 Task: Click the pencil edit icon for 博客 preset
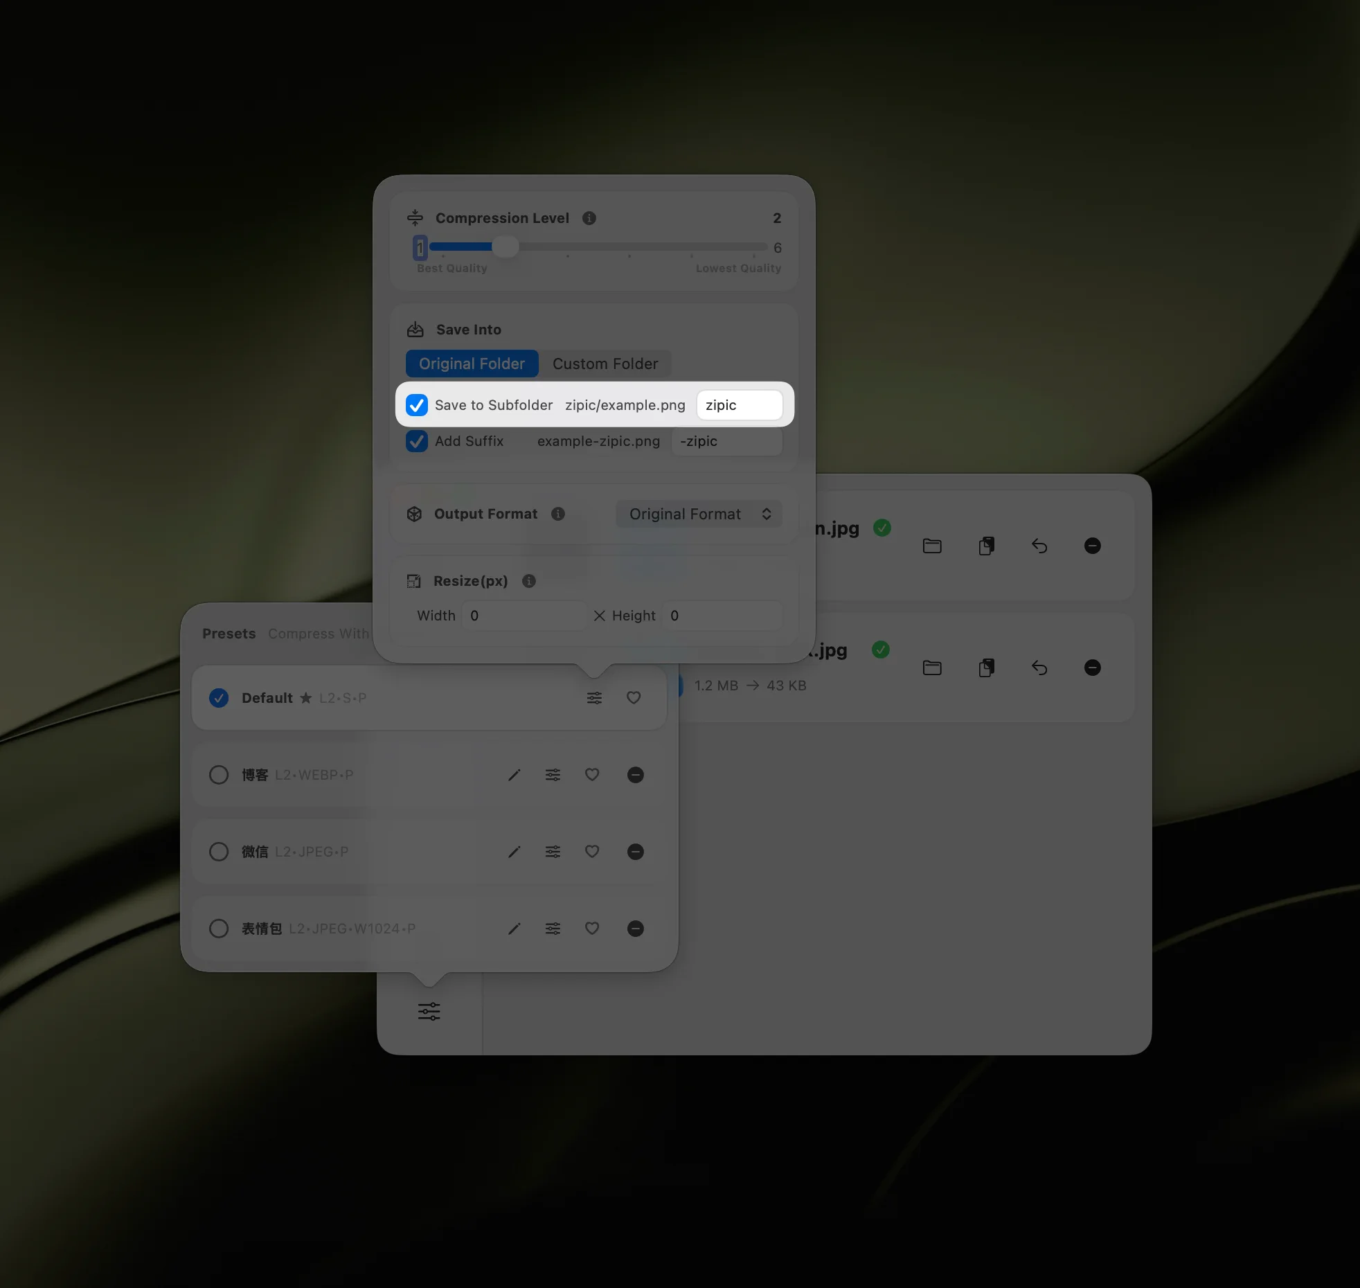pos(514,775)
